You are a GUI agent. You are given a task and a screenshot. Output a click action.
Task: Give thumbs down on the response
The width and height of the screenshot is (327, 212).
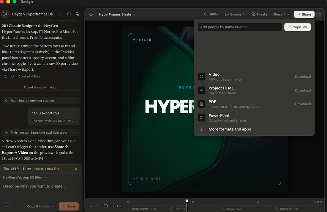click(12, 76)
